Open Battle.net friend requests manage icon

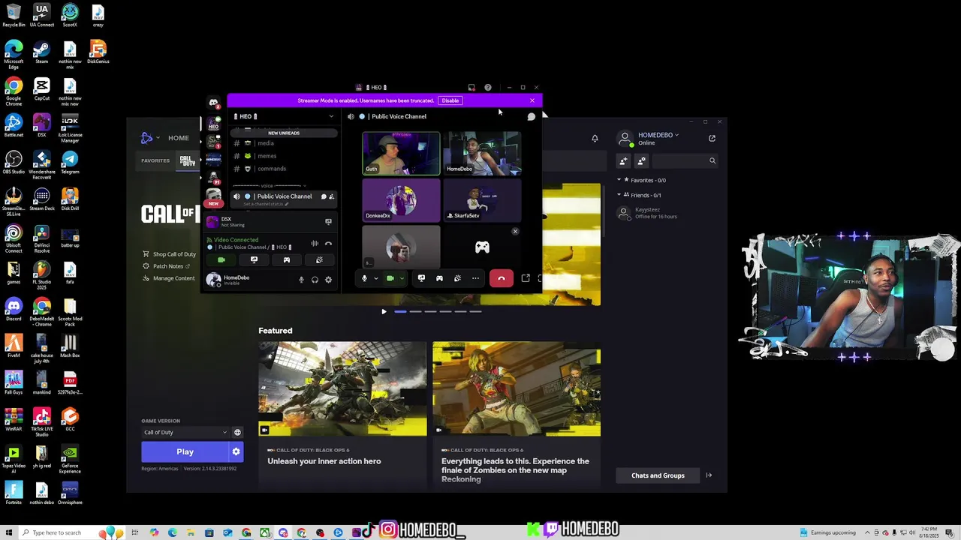641,160
